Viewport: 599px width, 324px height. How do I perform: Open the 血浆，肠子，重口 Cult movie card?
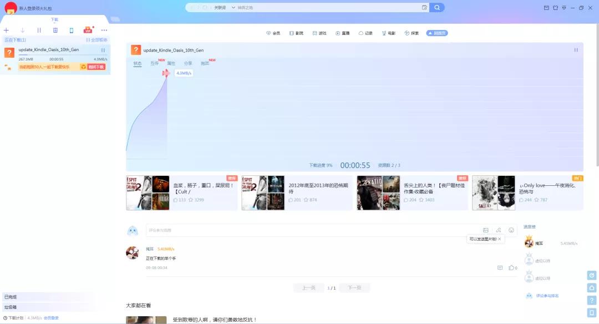coord(182,193)
